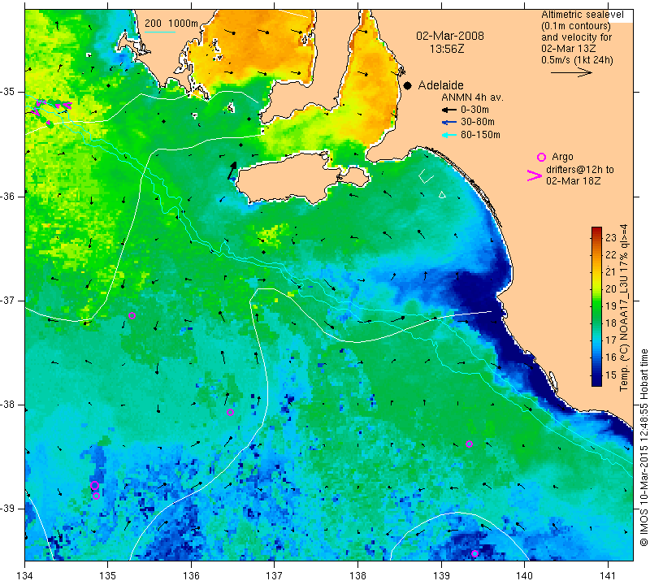The width and height of the screenshot is (650, 585).
Task: Click the 137 longitude axis label
Action: click(275, 575)
